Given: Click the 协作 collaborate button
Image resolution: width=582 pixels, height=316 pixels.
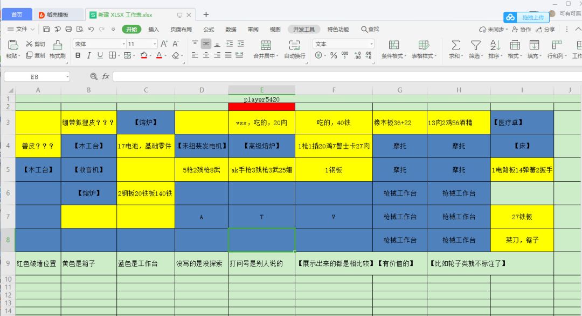Looking at the screenshot, I should (522, 29).
